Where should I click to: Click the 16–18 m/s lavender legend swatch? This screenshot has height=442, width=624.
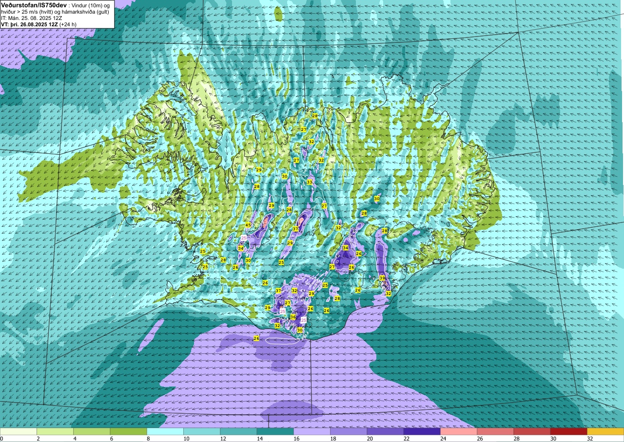312,431
